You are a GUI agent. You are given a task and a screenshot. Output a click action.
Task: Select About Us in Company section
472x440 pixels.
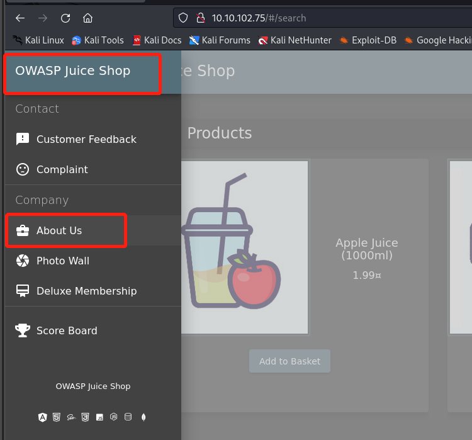coord(59,230)
